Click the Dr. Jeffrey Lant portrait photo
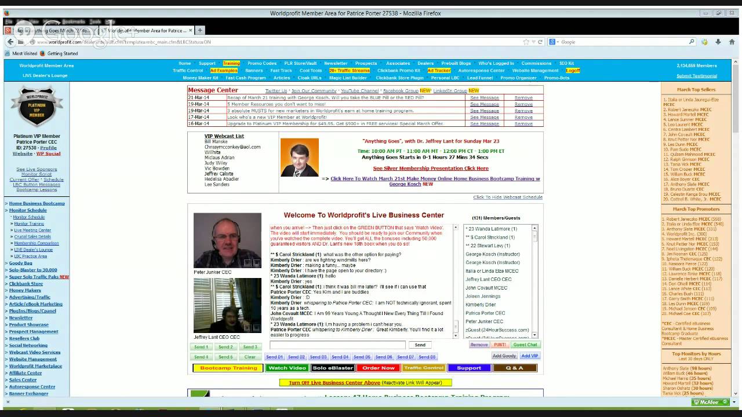Viewport: 742px width, 417px height. coord(300,157)
